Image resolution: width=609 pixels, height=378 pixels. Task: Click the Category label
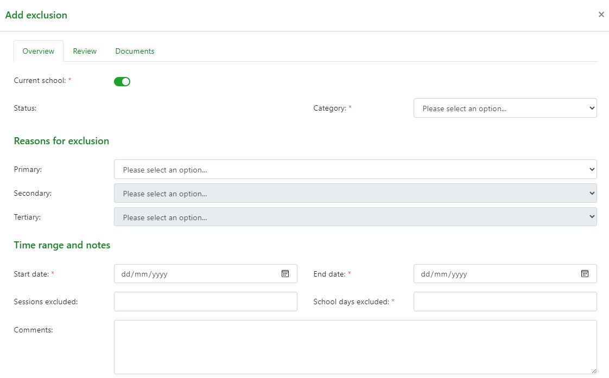(330, 108)
